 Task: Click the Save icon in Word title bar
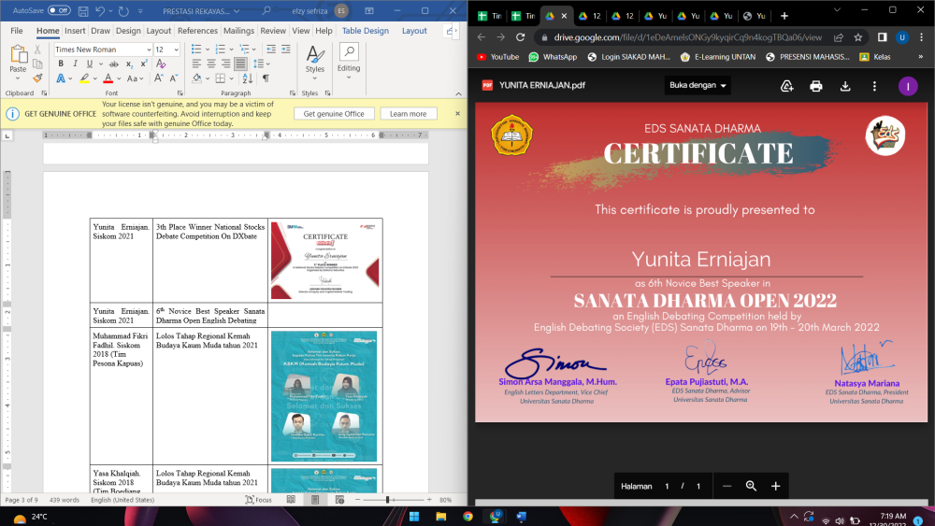83,10
